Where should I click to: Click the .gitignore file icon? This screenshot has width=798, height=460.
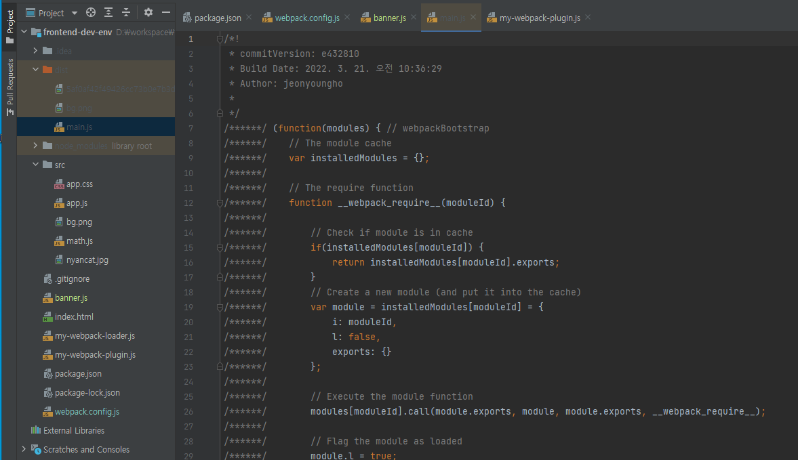pos(47,279)
